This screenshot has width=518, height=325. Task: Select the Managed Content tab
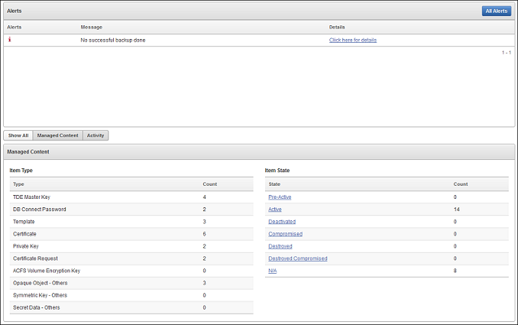[x=57, y=135]
